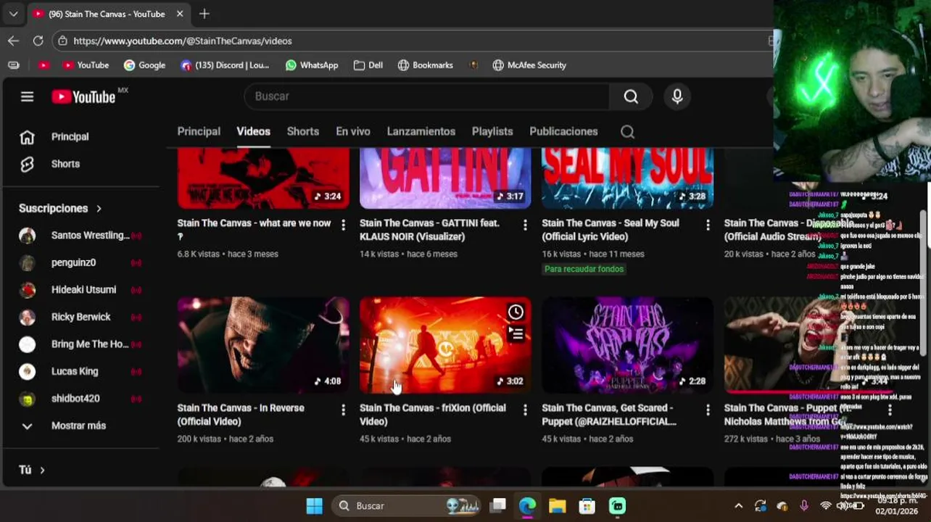Open options menu for Get Scared Puppet video
The image size is (931, 522).
click(x=708, y=410)
